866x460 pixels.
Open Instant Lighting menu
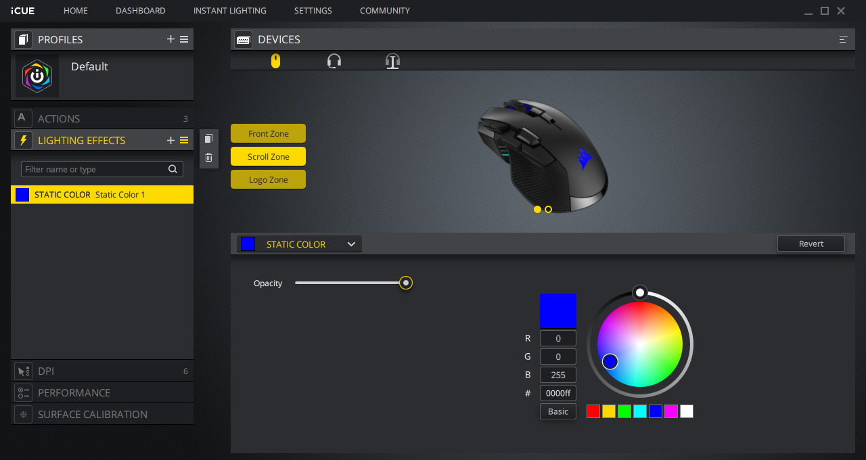pos(230,11)
